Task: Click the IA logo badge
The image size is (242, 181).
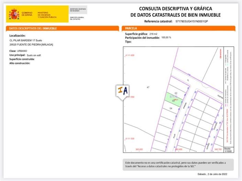Action: 123,92
